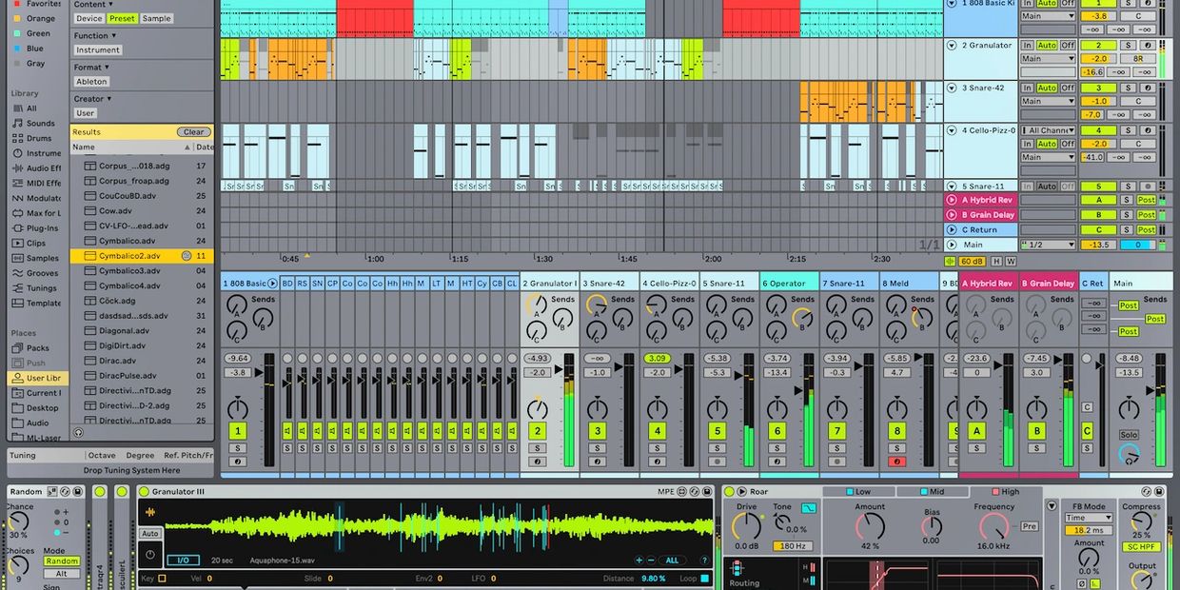Toggle the Preset content filter
Viewport: 1180px width, 590px height.
coord(122,18)
